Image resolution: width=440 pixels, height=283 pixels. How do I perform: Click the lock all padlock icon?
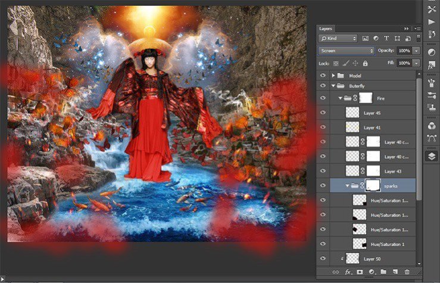tap(365, 63)
